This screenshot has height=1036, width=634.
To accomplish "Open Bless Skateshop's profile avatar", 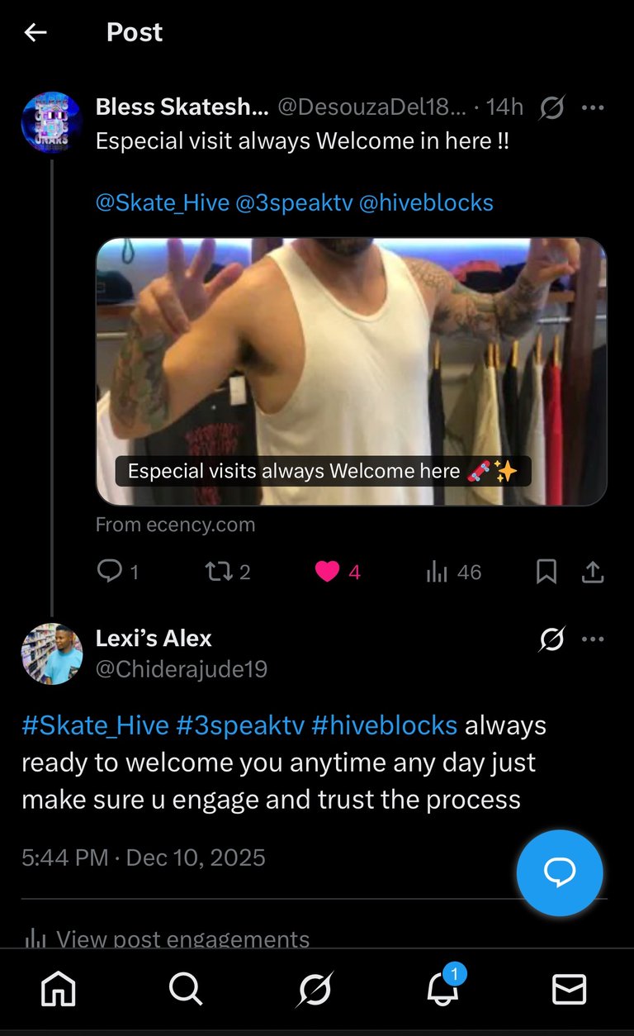I will [x=51, y=122].
